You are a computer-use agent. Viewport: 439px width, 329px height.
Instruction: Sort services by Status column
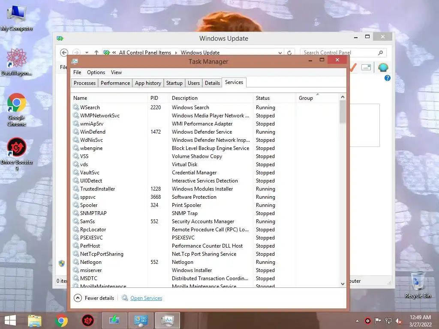(275, 98)
